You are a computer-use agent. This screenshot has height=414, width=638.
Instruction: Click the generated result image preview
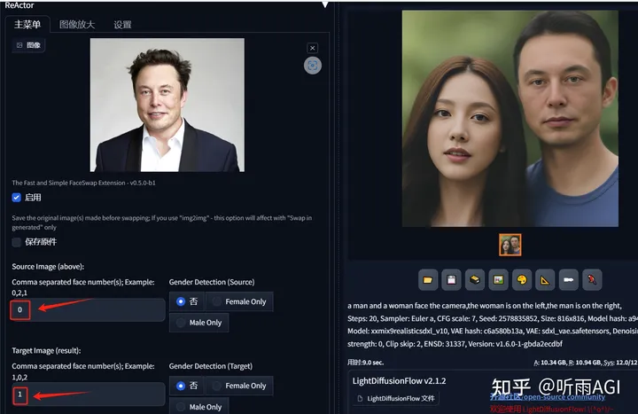click(510, 119)
